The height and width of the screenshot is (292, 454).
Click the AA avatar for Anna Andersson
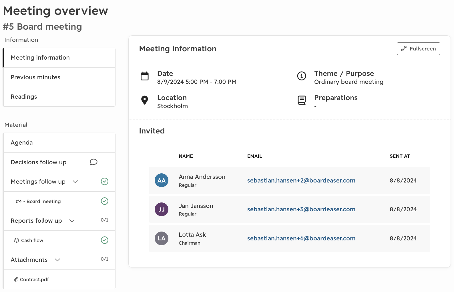pyautogui.click(x=162, y=180)
